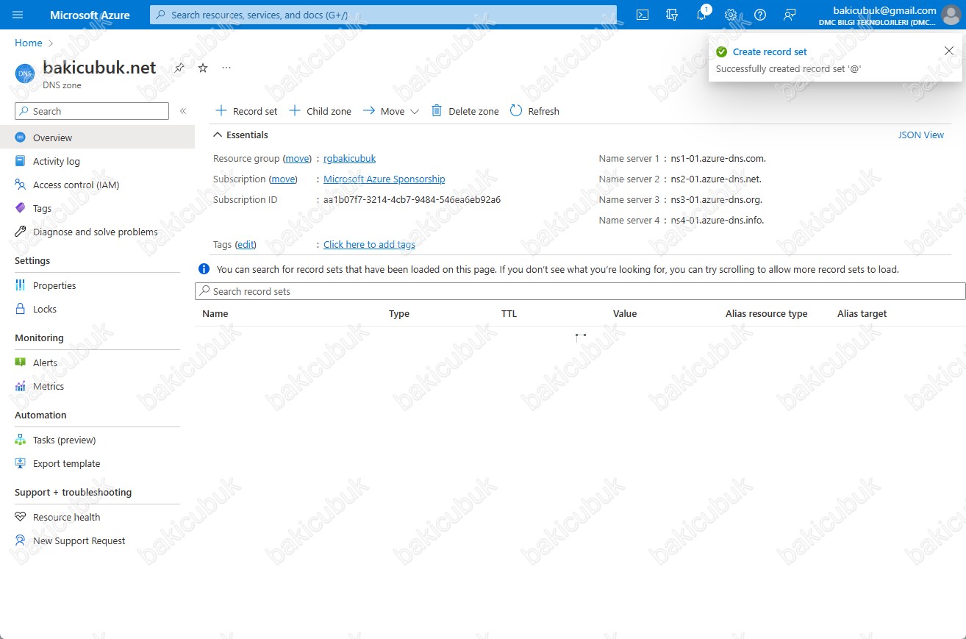The width and height of the screenshot is (966, 639).
Task: Open resource group rgbakicubuk
Action: pyautogui.click(x=349, y=158)
